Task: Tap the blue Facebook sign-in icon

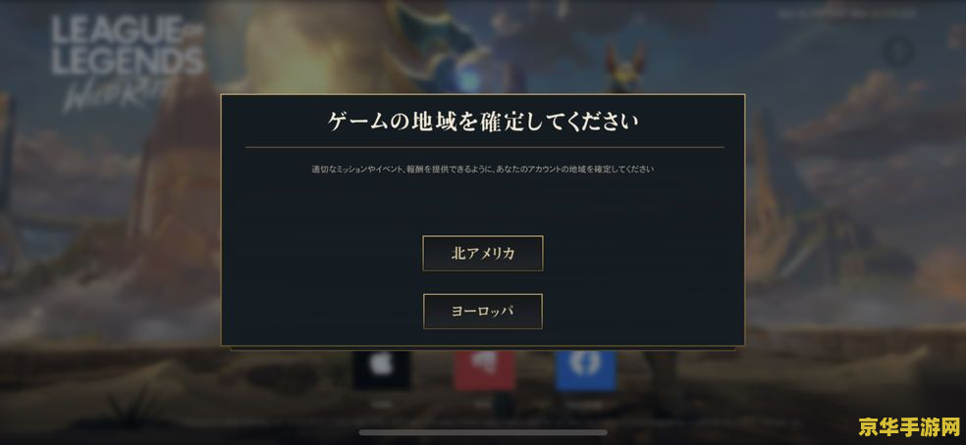Action: (586, 370)
